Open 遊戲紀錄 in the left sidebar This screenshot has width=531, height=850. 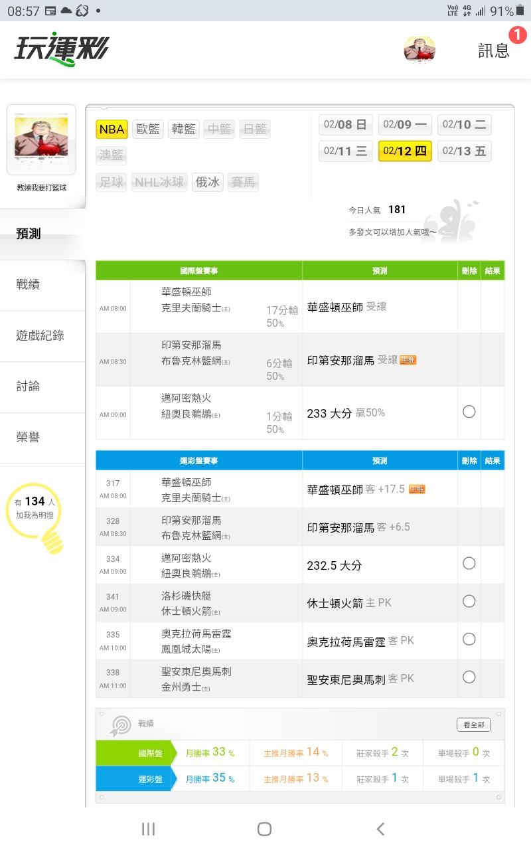40,335
